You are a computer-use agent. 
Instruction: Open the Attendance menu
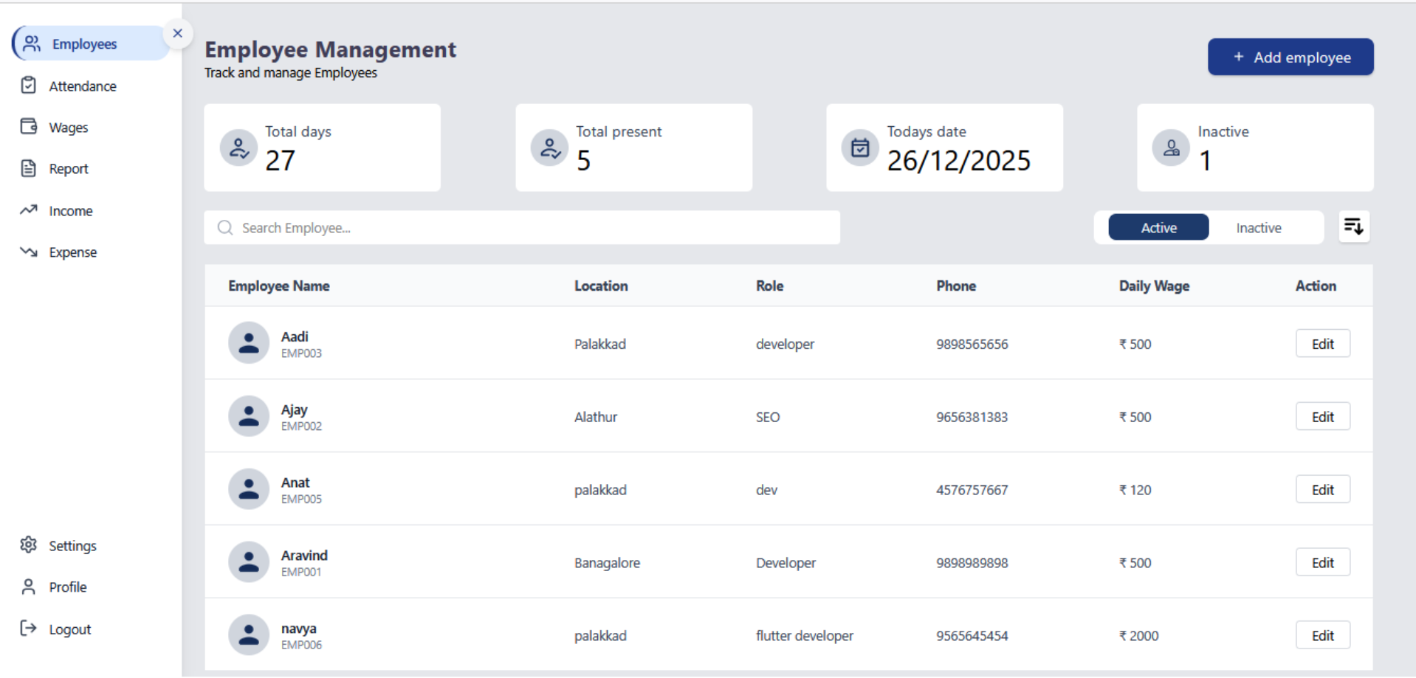coord(82,86)
